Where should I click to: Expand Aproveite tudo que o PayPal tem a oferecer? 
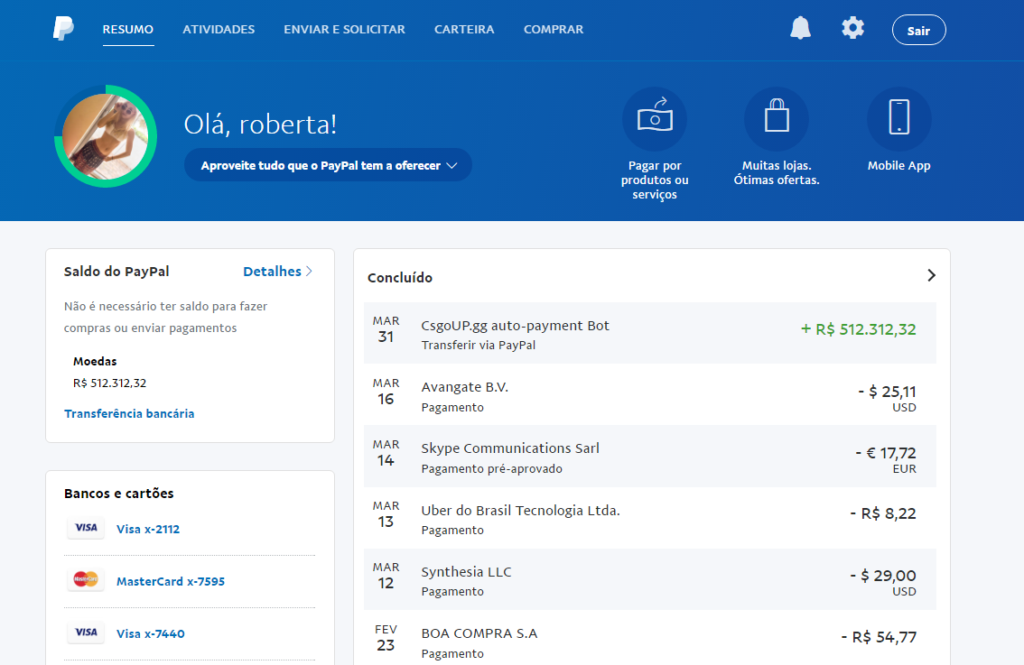328,165
